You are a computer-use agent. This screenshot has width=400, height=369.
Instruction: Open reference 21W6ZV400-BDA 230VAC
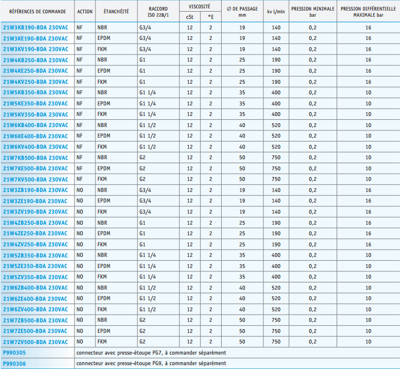coord(36,309)
